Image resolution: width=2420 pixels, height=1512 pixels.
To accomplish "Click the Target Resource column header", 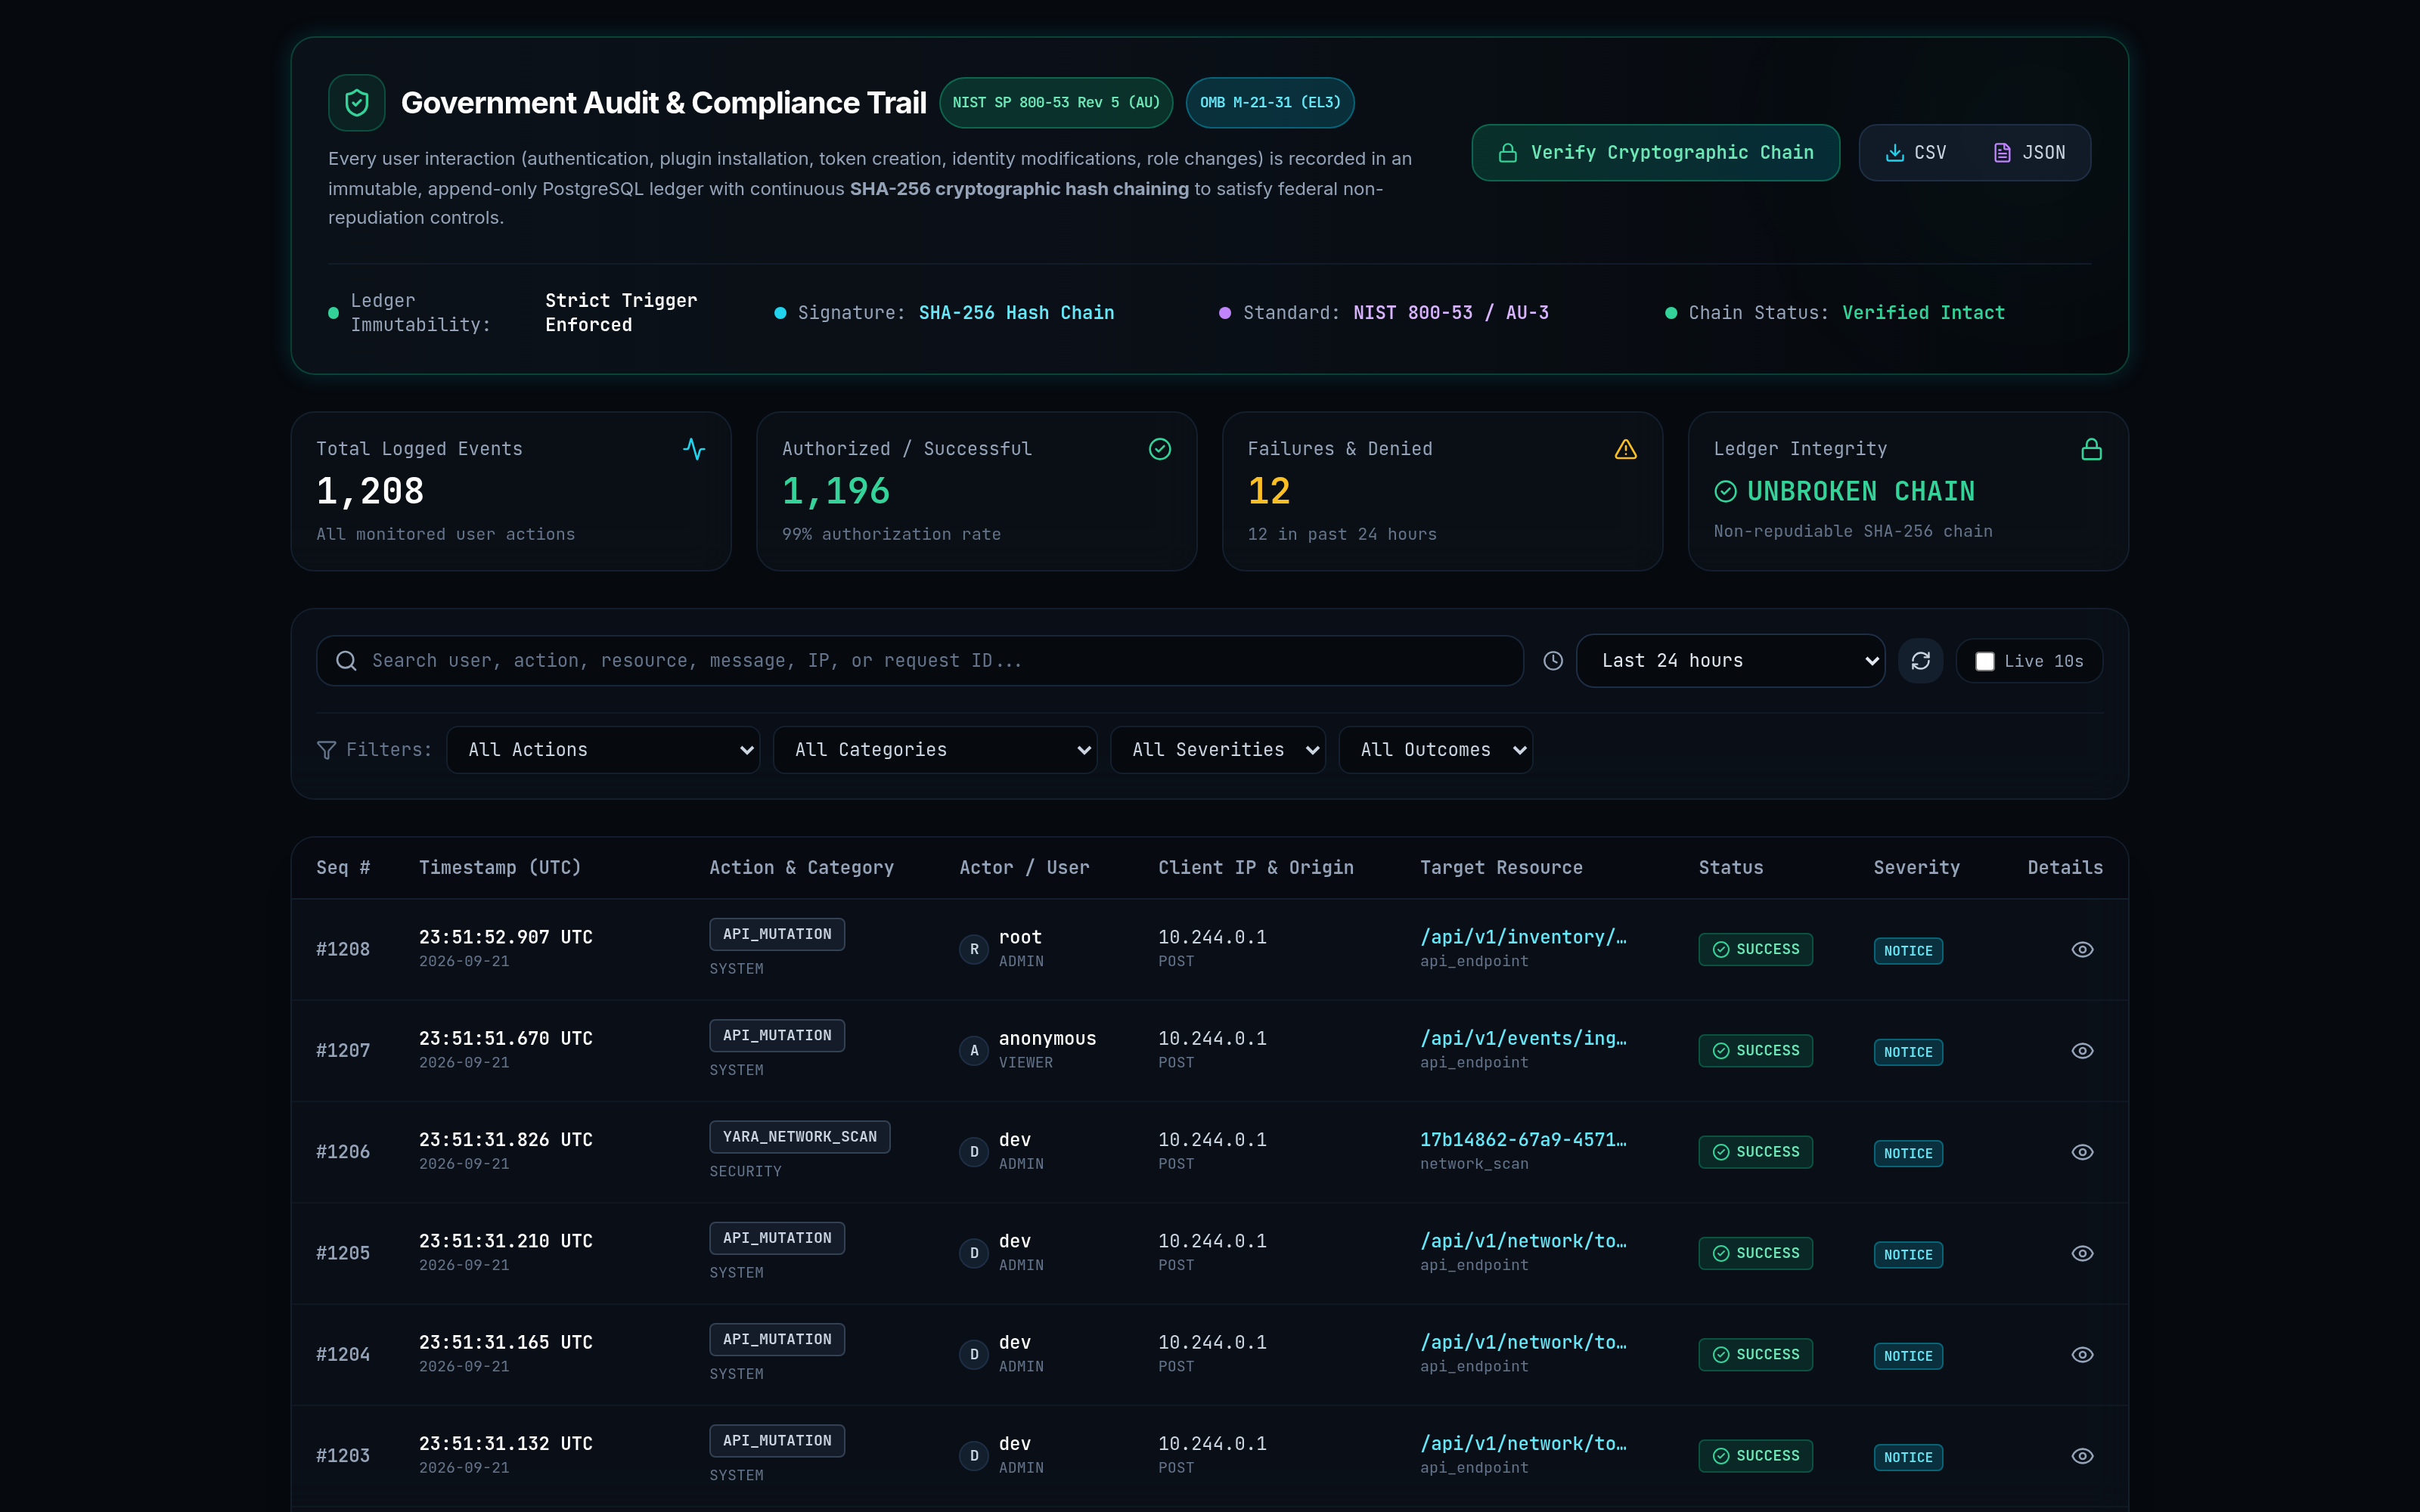I will [x=1501, y=868].
